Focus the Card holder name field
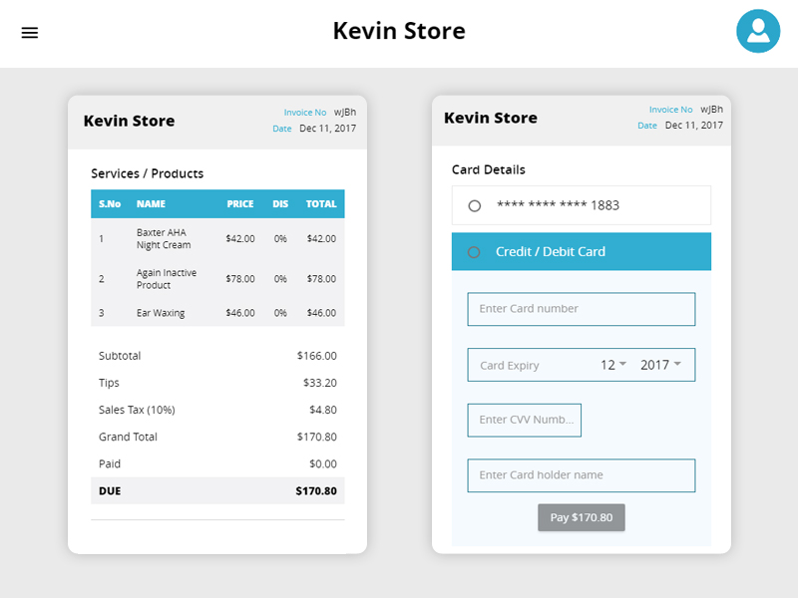 pyautogui.click(x=582, y=475)
